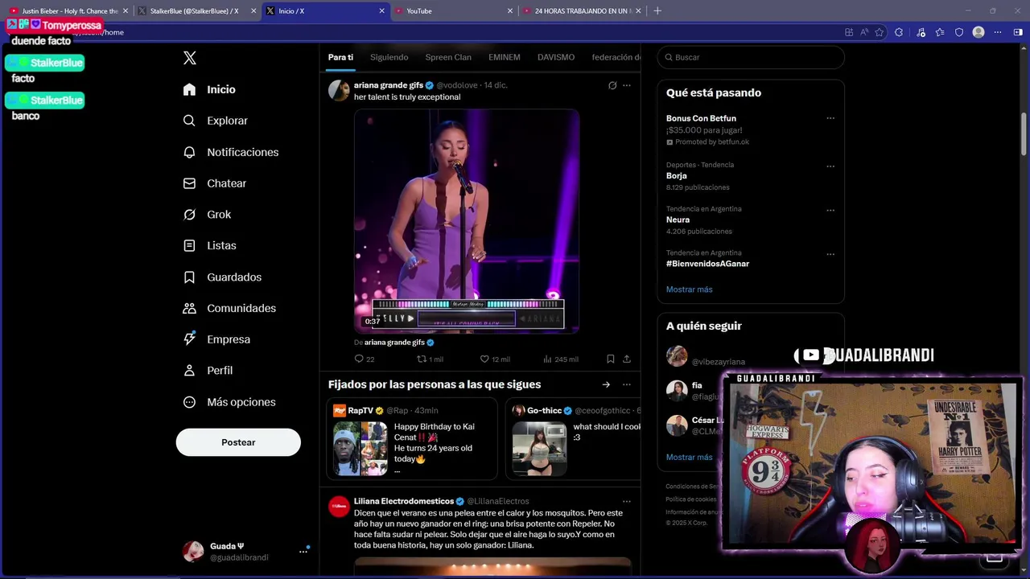
Task: Open browser settings ellipsis menu
Action: point(998,32)
